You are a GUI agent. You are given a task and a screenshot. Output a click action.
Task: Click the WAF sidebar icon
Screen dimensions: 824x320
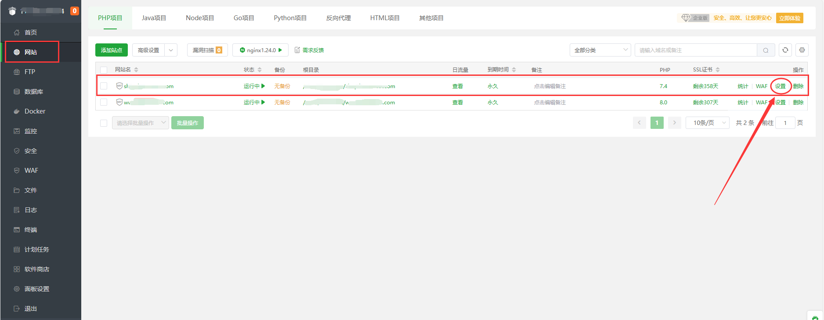point(17,171)
